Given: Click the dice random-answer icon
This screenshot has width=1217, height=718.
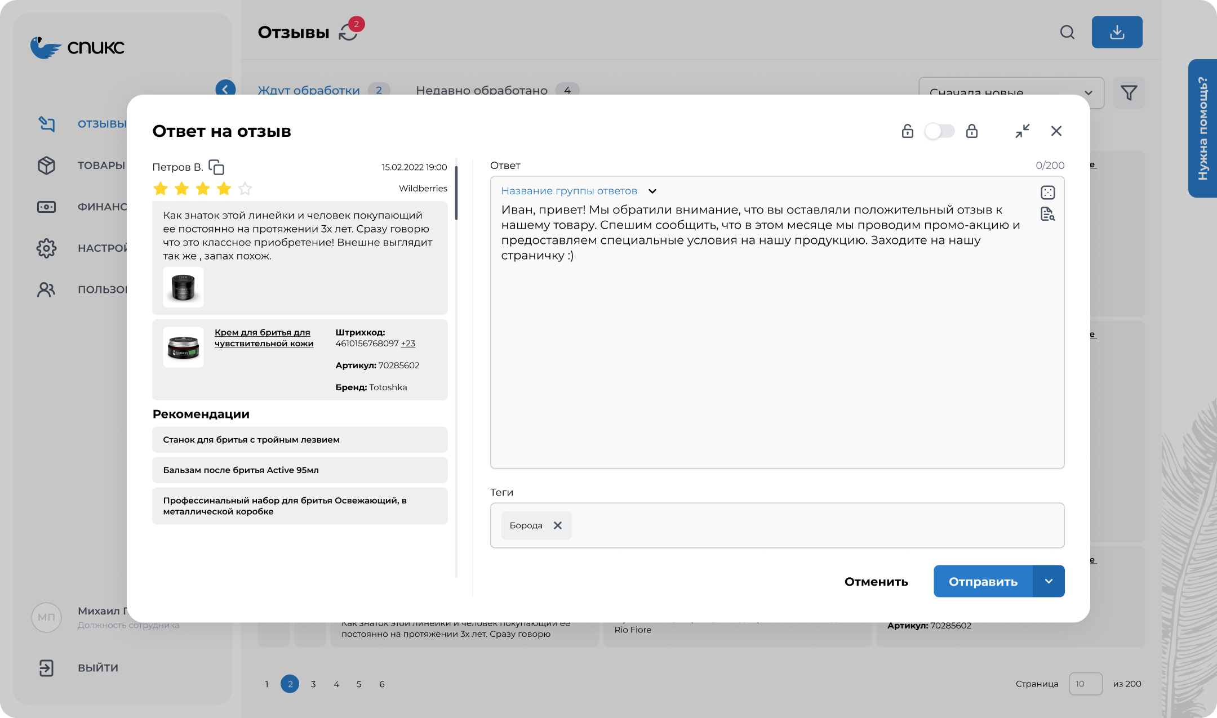Looking at the screenshot, I should (1047, 193).
